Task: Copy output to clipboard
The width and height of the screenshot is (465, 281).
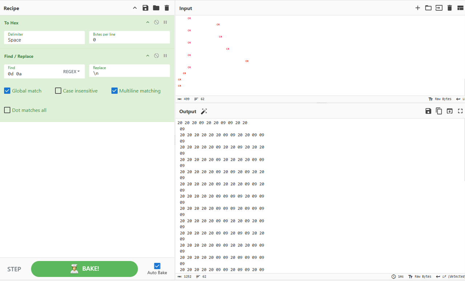Action: tap(439, 111)
